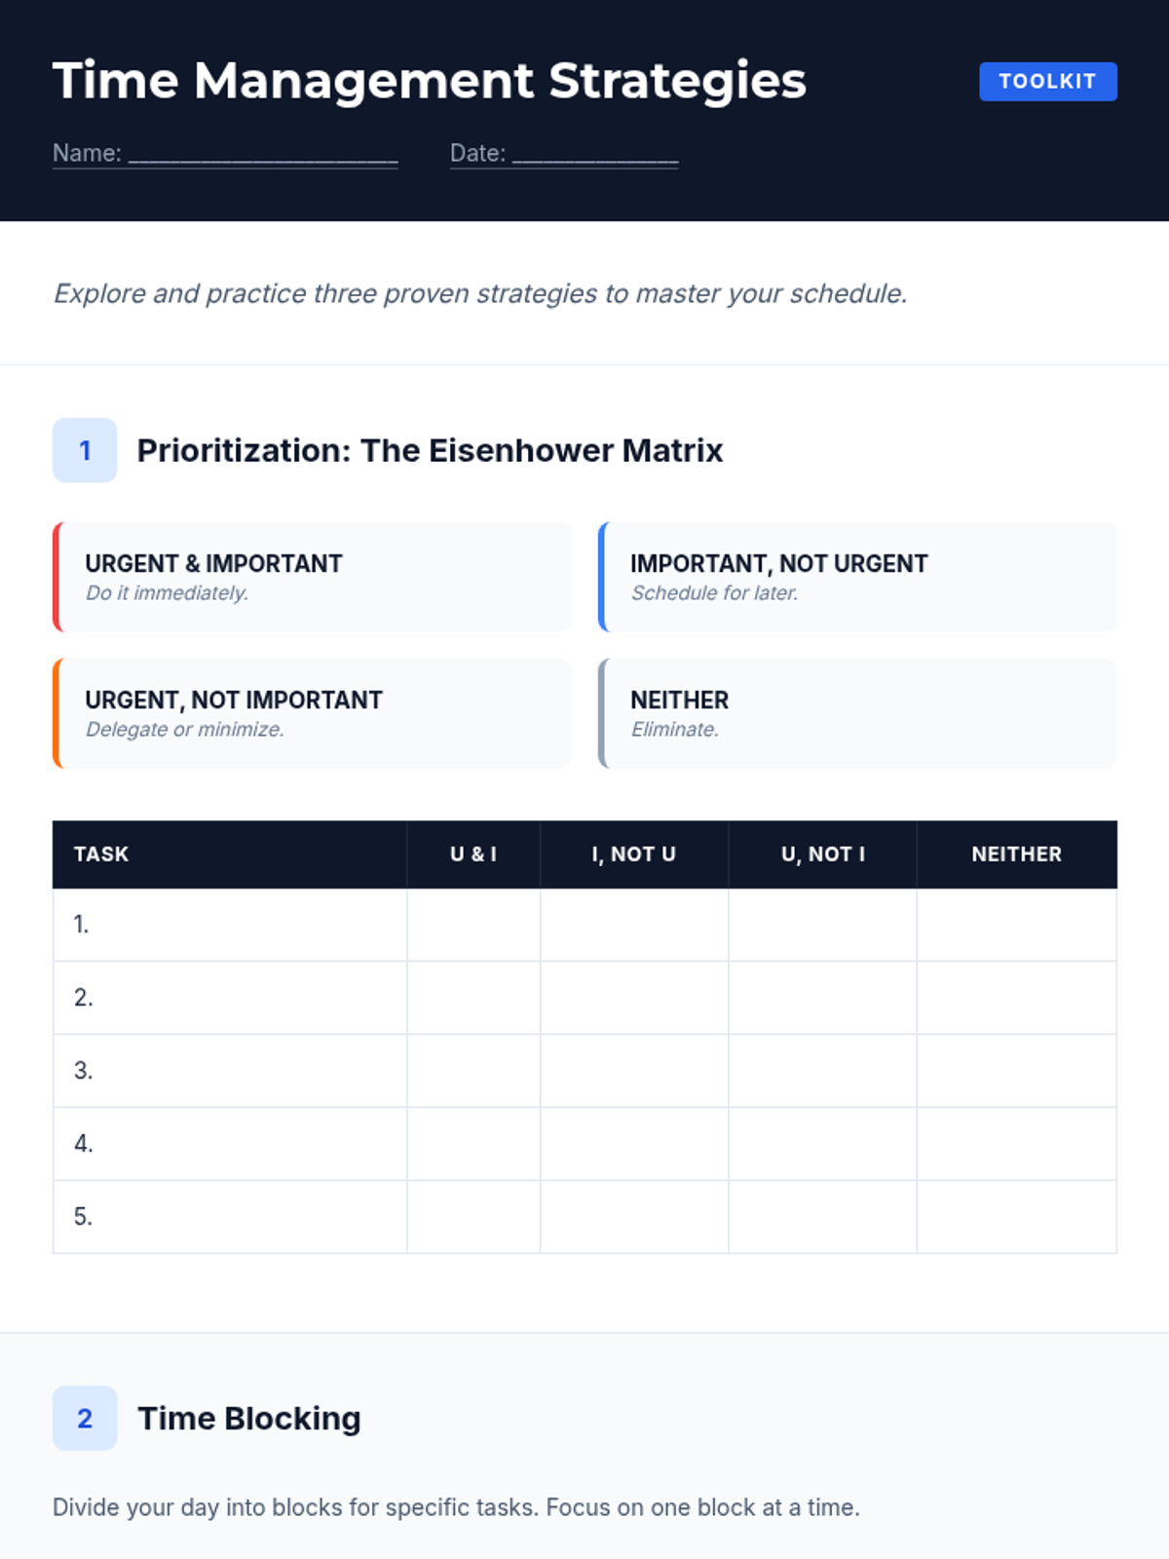
Task: Click the U & I column header
Action: point(473,855)
